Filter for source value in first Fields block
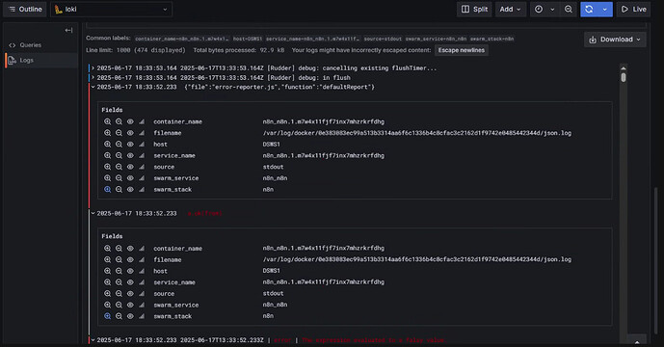This screenshot has width=664, height=347. pos(108,167)
